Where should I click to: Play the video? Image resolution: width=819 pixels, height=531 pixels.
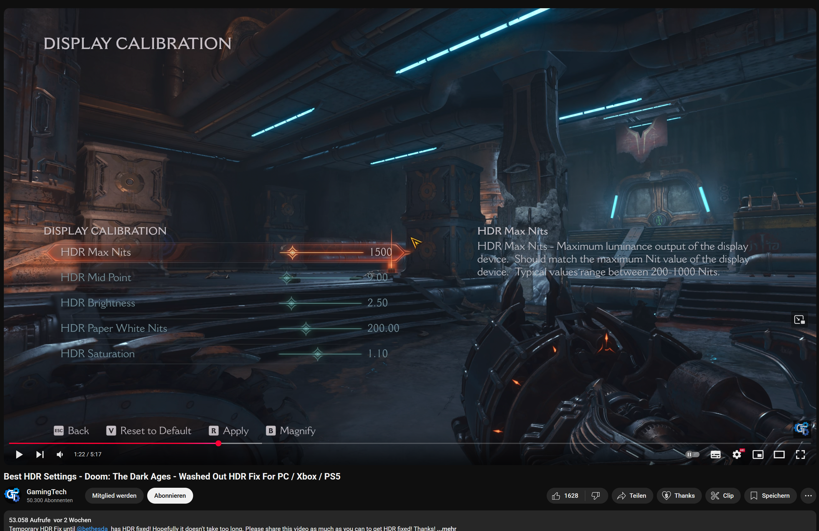point(19,454)
